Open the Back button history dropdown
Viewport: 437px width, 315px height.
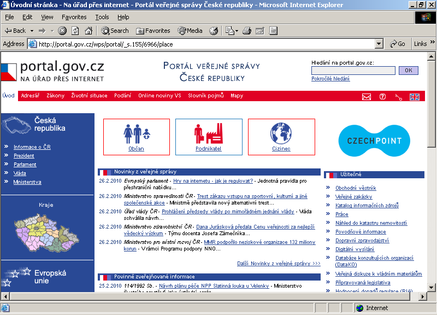coord(32,31)
